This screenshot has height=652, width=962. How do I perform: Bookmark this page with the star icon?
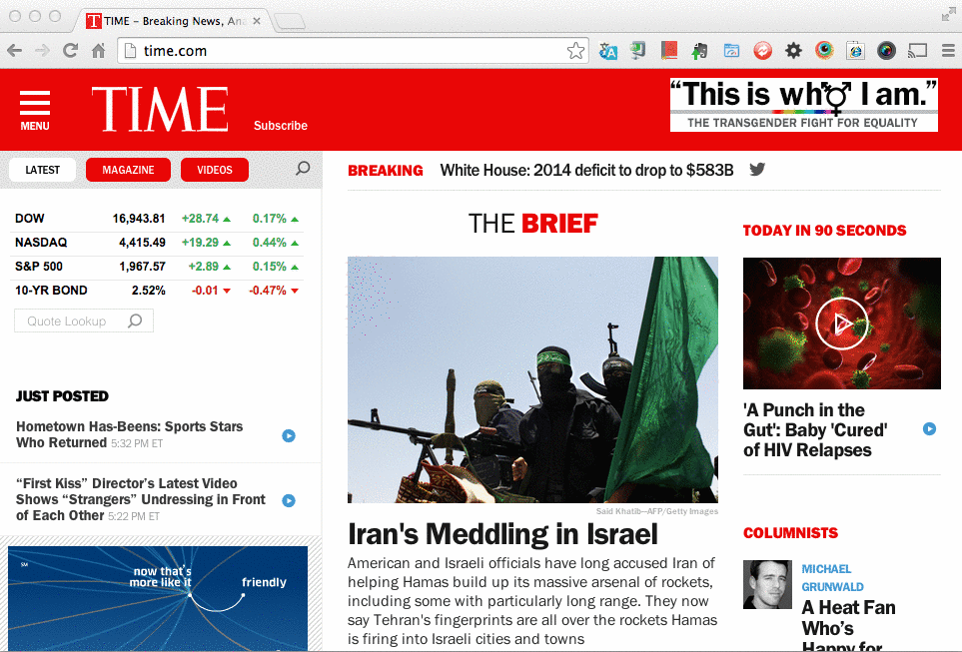pos(575,51)
